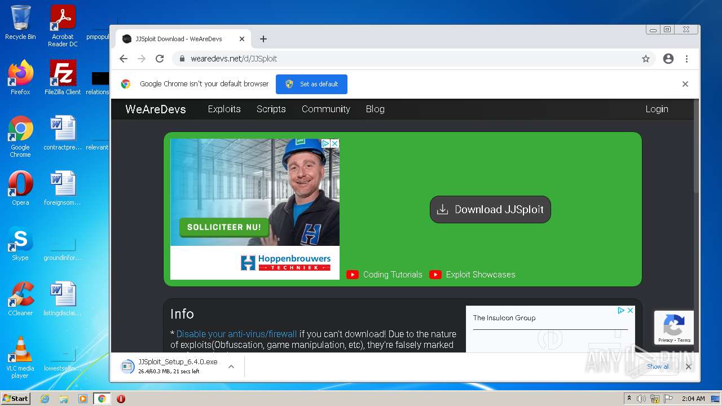Open the VLC media player desktop icon
The image size is (722, 406).
(x=20, y=358)
